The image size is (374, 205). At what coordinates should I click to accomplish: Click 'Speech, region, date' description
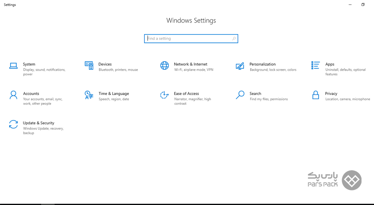(114, 99)
